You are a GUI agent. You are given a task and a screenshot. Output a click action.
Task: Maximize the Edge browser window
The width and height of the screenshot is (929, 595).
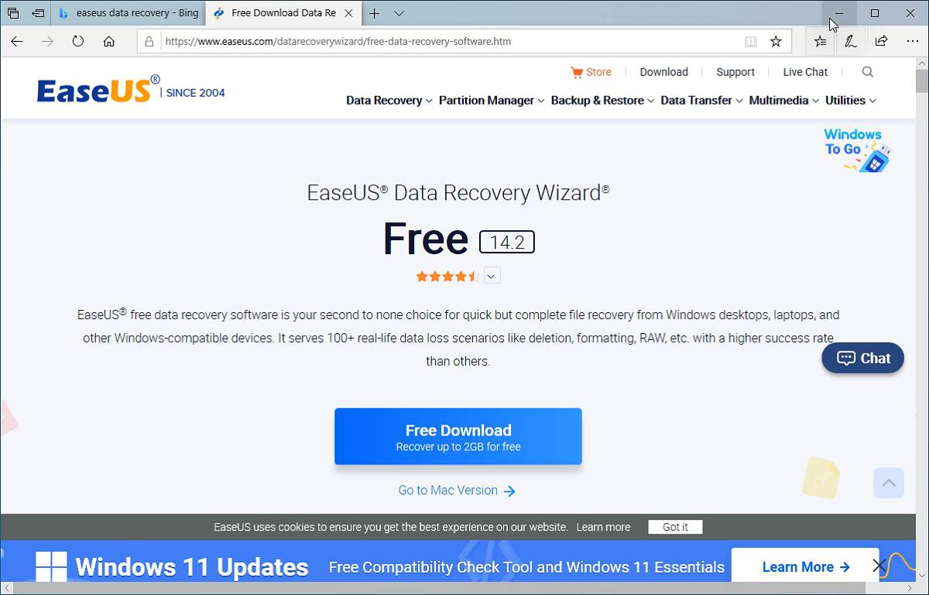(875, 13)
